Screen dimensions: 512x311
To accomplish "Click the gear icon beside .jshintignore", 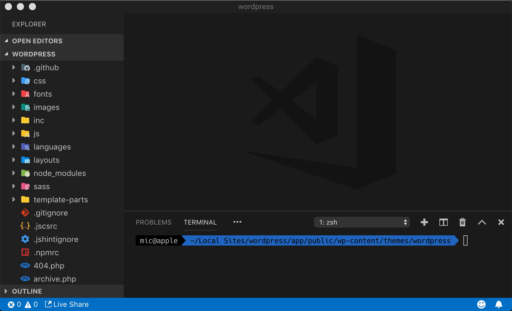I will click(x=25, y=239).
